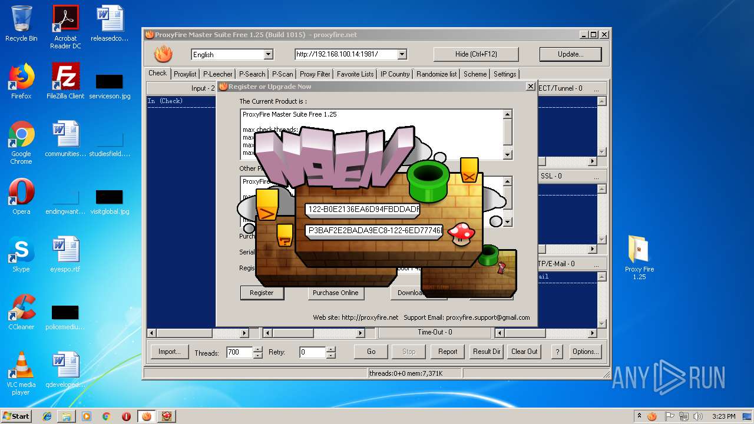Click the Report button
This screenshot has height=424, width=754.
[x=448, y=352]
